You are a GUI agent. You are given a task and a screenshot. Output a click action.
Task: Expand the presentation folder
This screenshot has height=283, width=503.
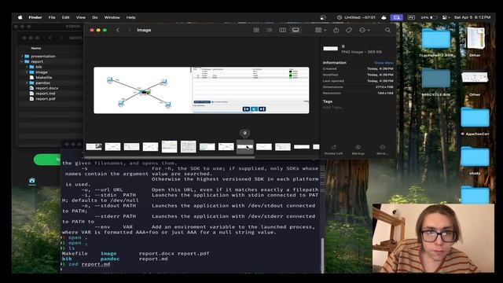(22, 56)
